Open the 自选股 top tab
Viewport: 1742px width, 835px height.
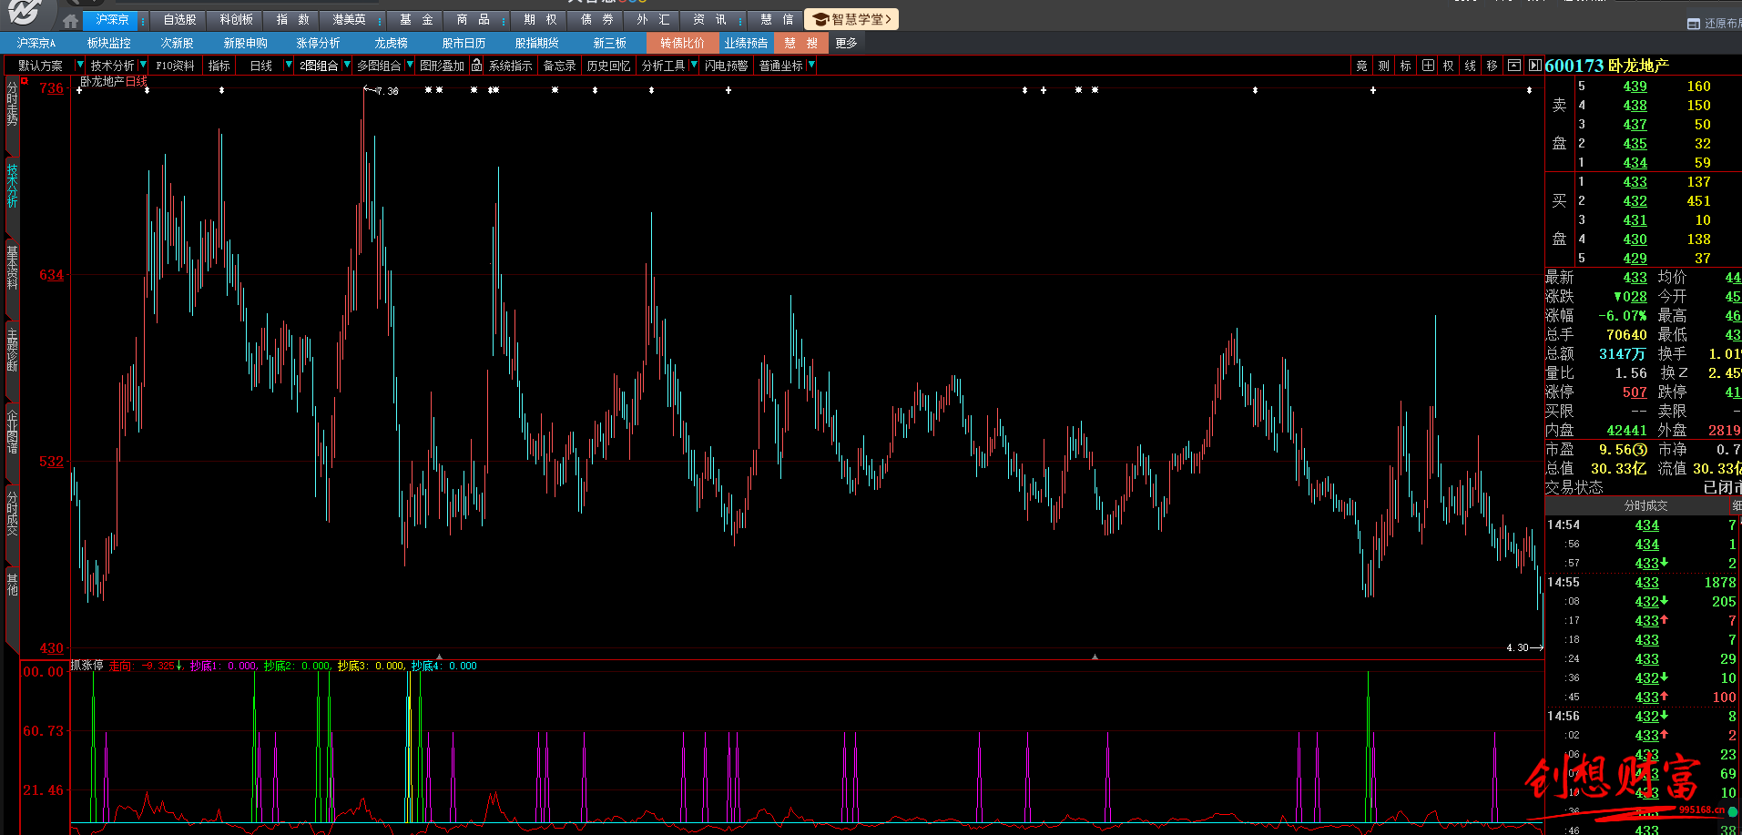179,19
